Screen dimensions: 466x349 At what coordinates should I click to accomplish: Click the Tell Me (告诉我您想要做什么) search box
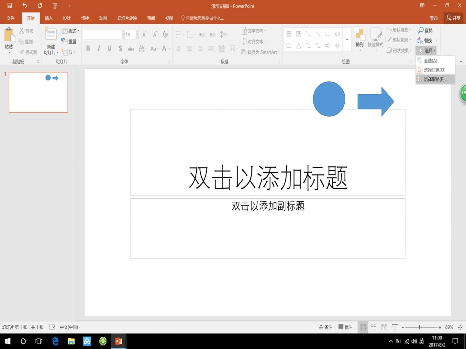point(203,18)
